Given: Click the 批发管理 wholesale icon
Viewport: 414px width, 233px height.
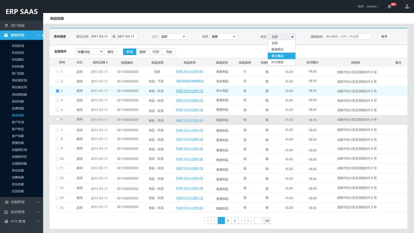Looking at the screenshot, I should (6, 212).
